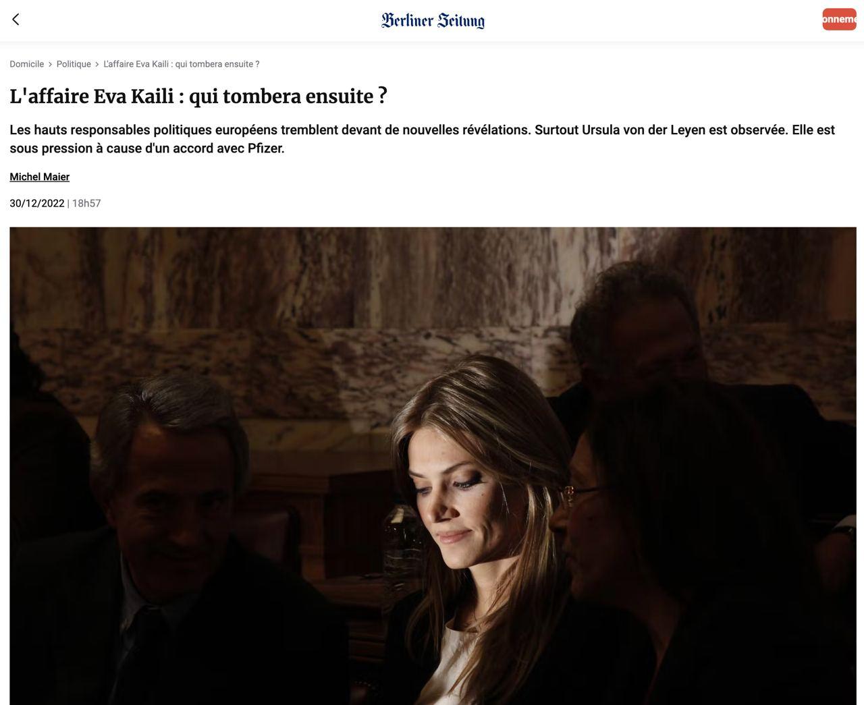The width and height of the screenshot is (864, 705).
Task: Click the chevron after Politique breadcrumb
Action: coord(97,65)
